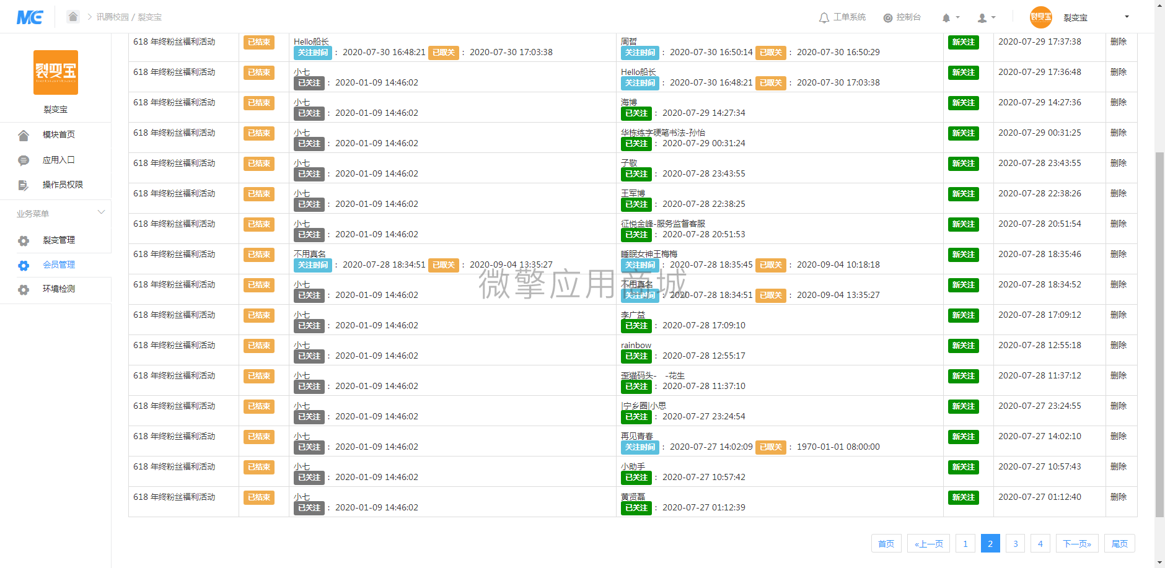Click 已关注 badge under rainbow
Screen dimensions: 1165x568
636,356
